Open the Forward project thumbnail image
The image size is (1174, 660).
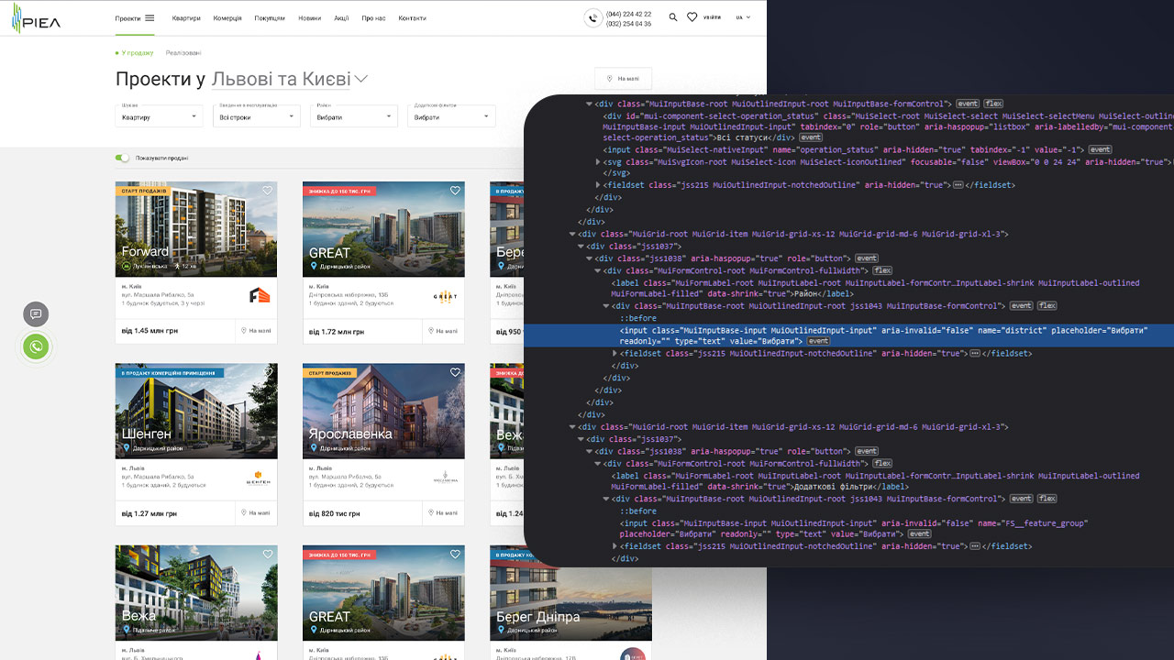click(196, 229)
